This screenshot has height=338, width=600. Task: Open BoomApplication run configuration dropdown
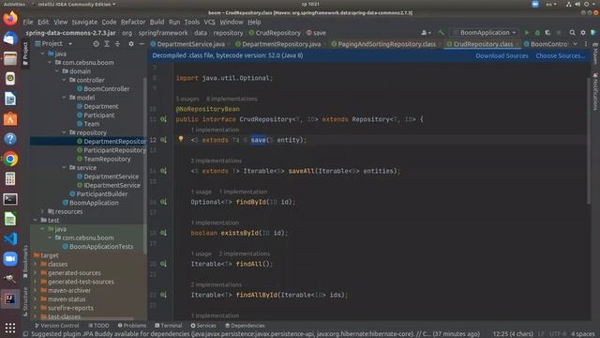pyautogui.click(x=485, y=33)
